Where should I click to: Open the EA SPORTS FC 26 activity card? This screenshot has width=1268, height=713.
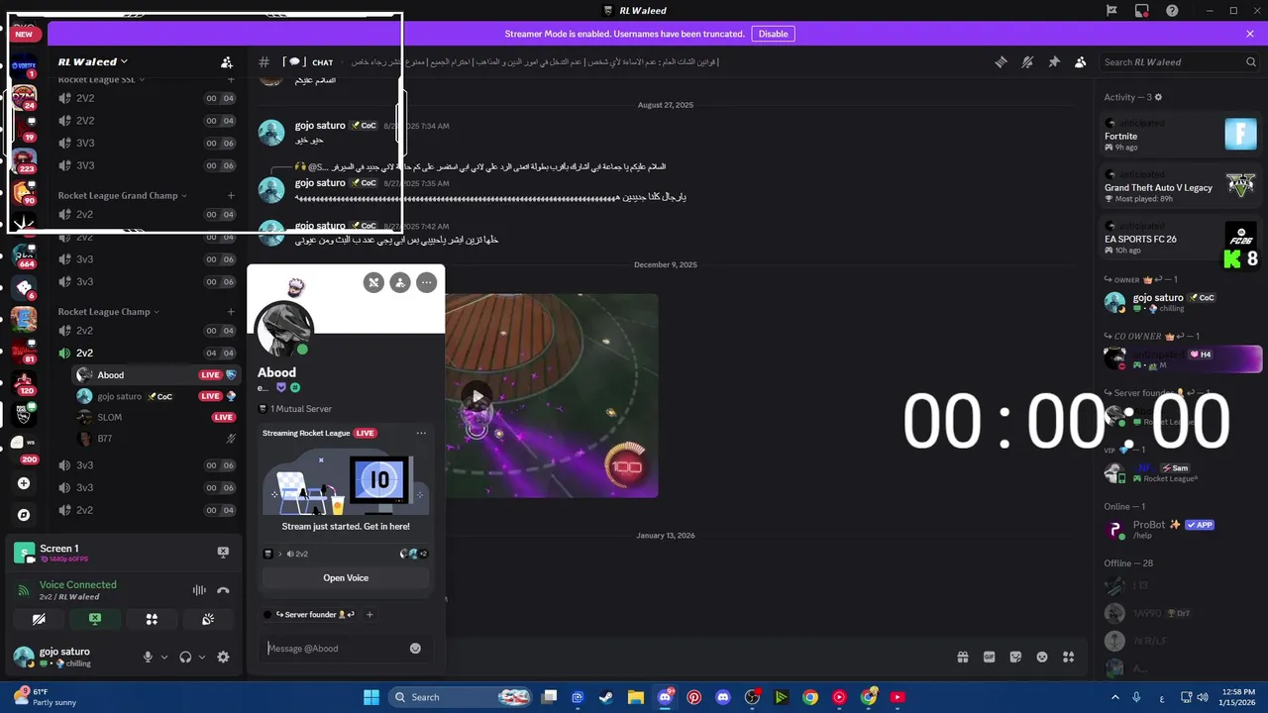point(1181,238)
